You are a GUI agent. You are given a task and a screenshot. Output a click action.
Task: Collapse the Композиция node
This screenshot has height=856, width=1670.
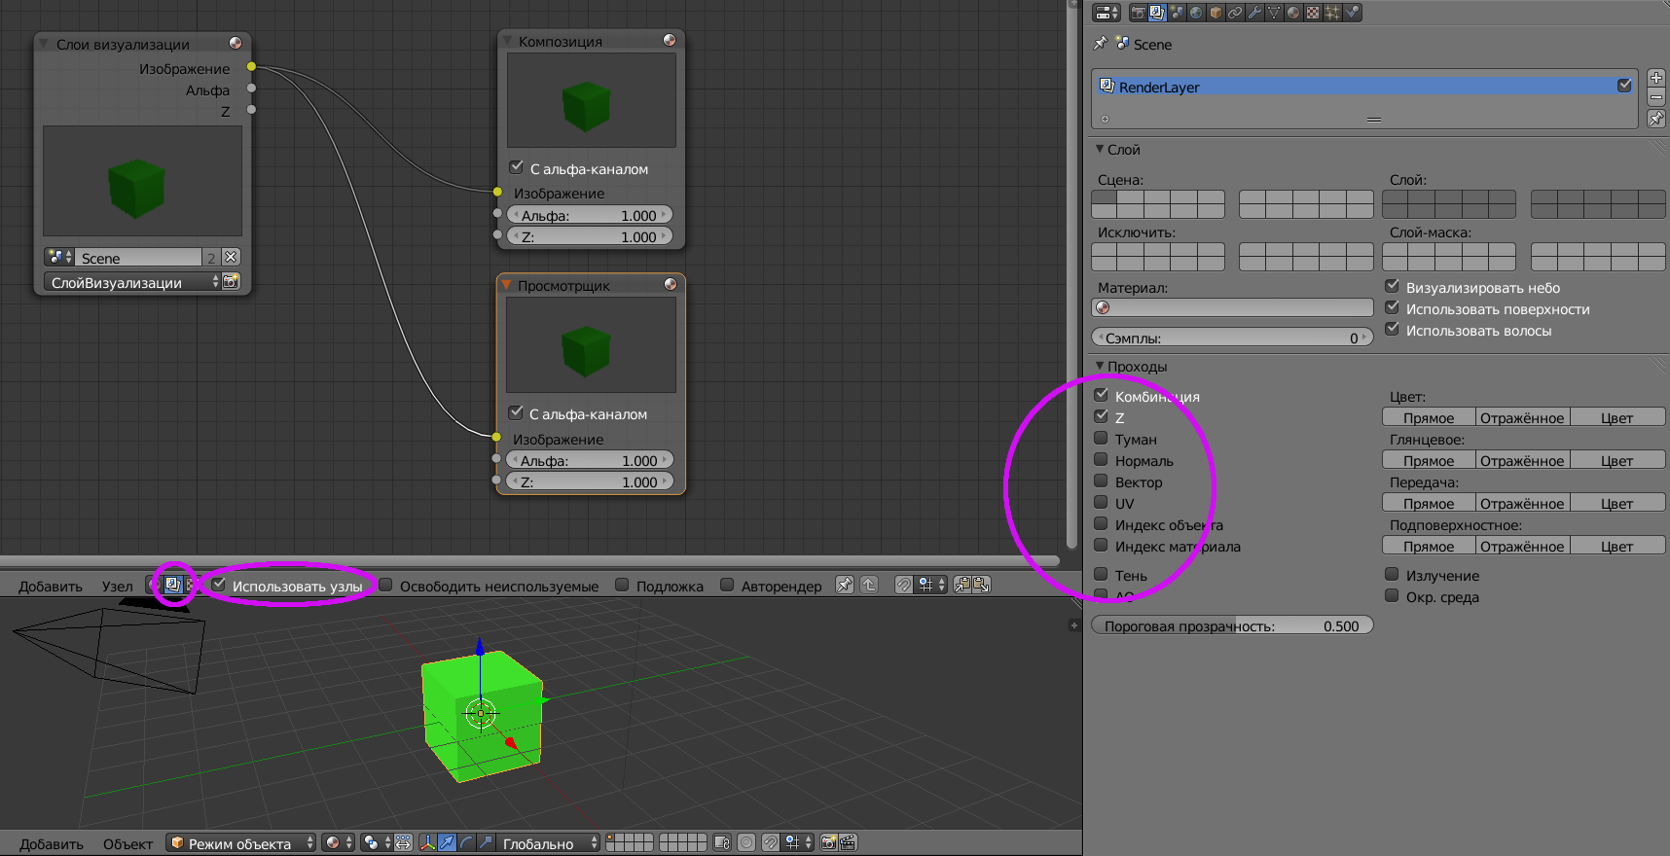click(507, 41)
